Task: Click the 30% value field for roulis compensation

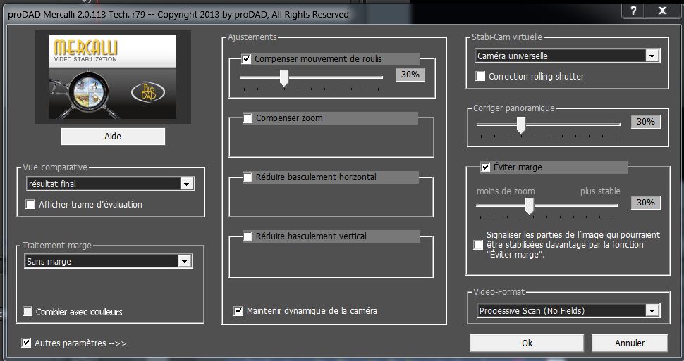Action: click(410, 75)
